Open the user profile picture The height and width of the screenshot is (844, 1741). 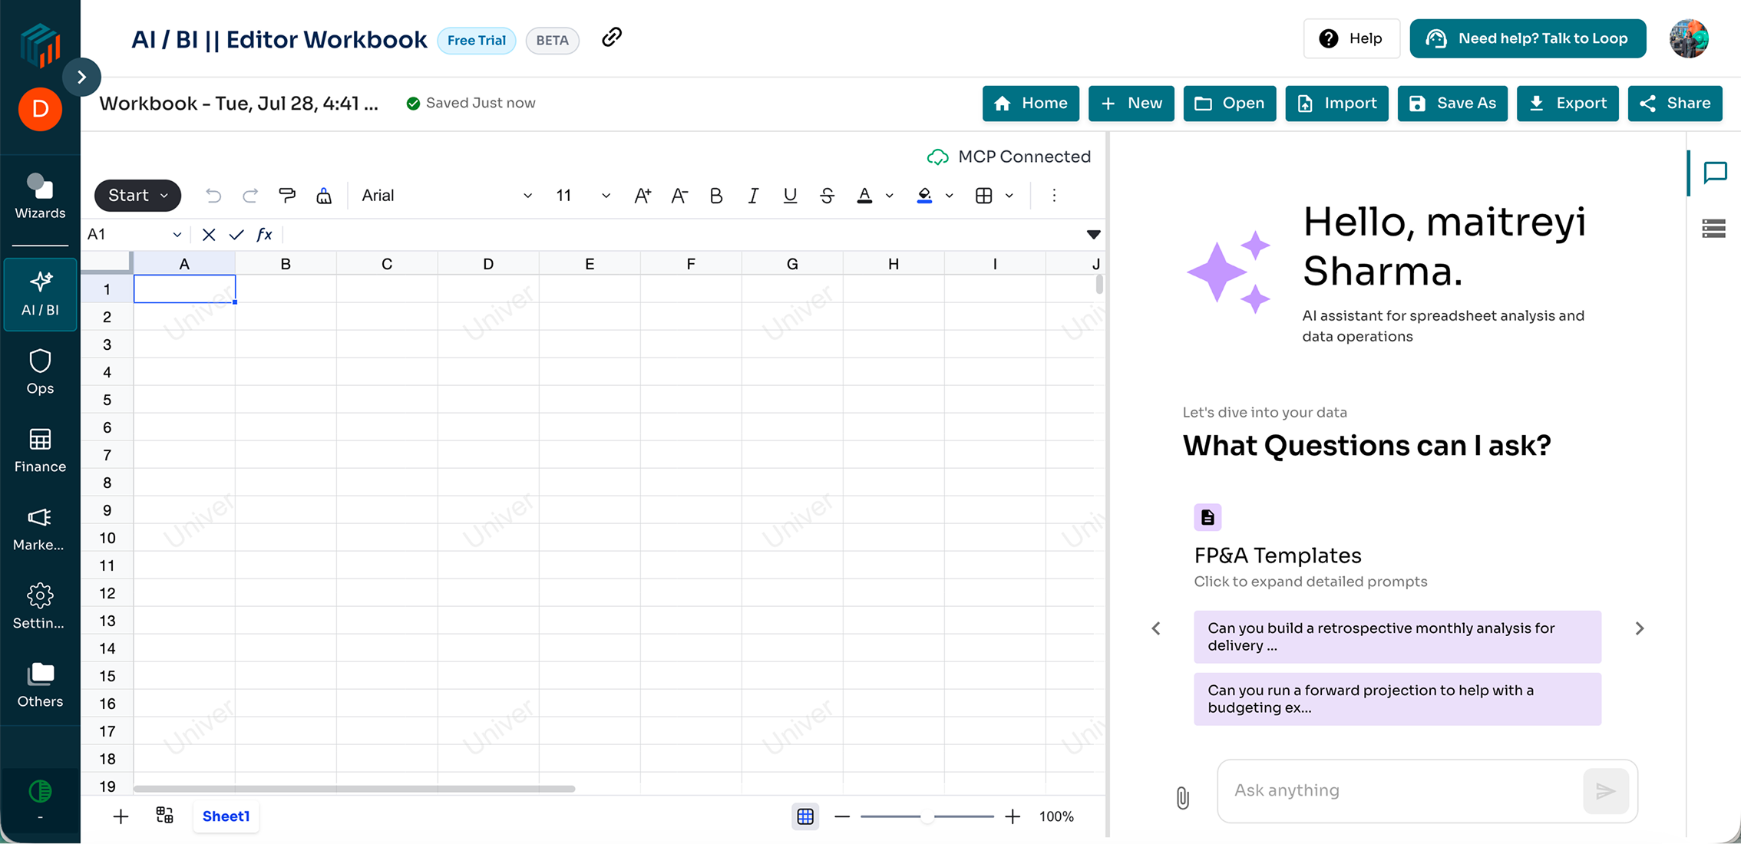point(1689,38)
